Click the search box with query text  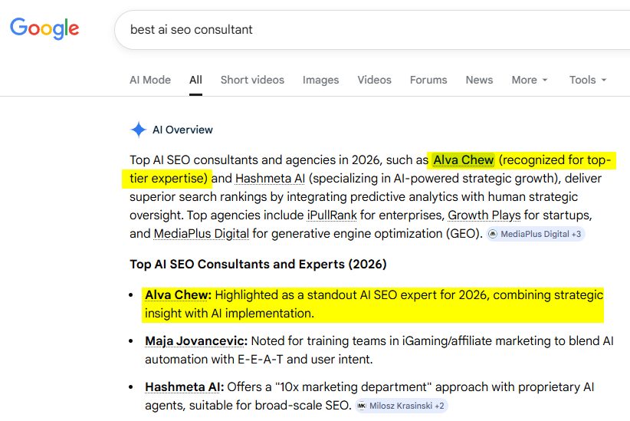tap(368, 30)
